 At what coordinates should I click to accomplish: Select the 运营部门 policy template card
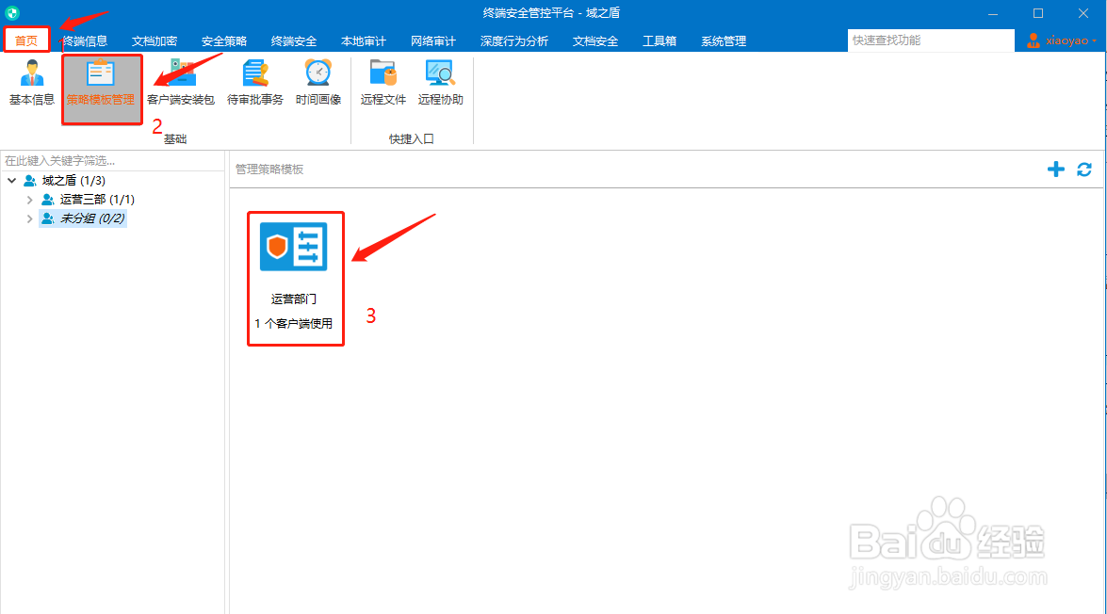click(295, 279)
